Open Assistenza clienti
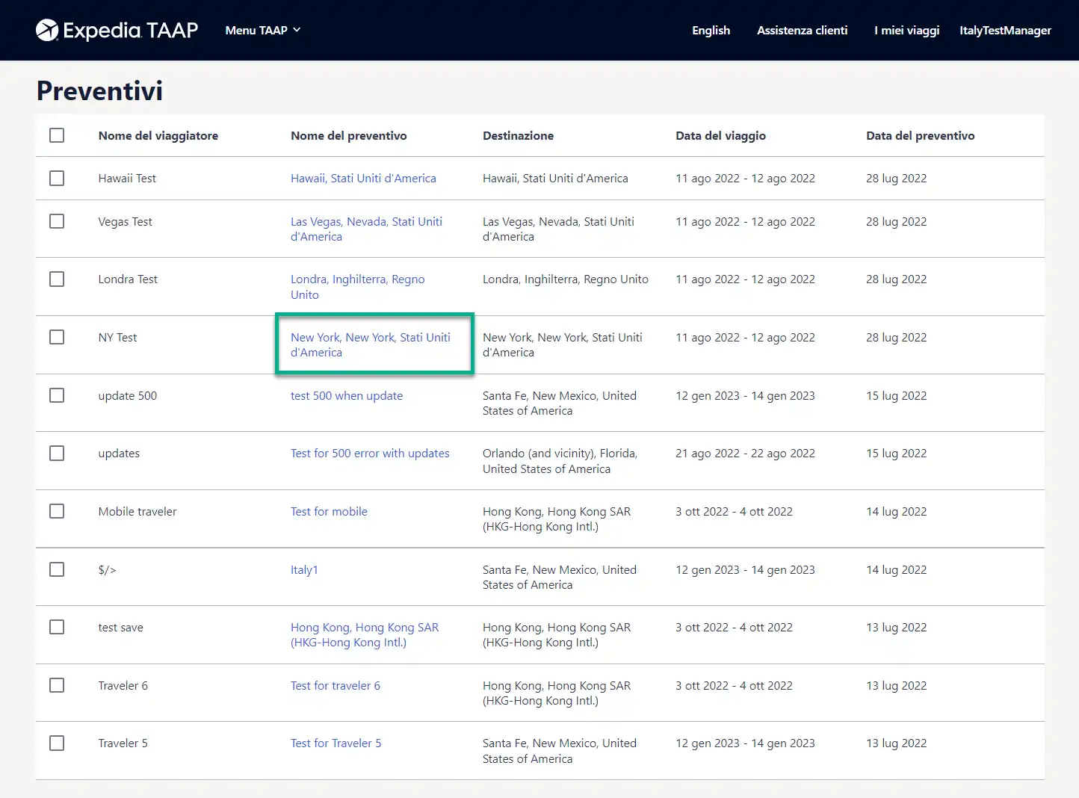The width and height of the screenshot is (1079, 798). tap(802, 30)
